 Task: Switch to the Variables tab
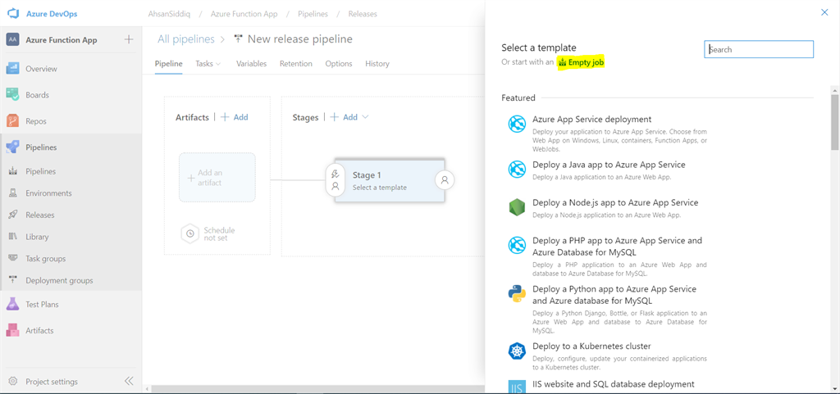coord(251,64)
